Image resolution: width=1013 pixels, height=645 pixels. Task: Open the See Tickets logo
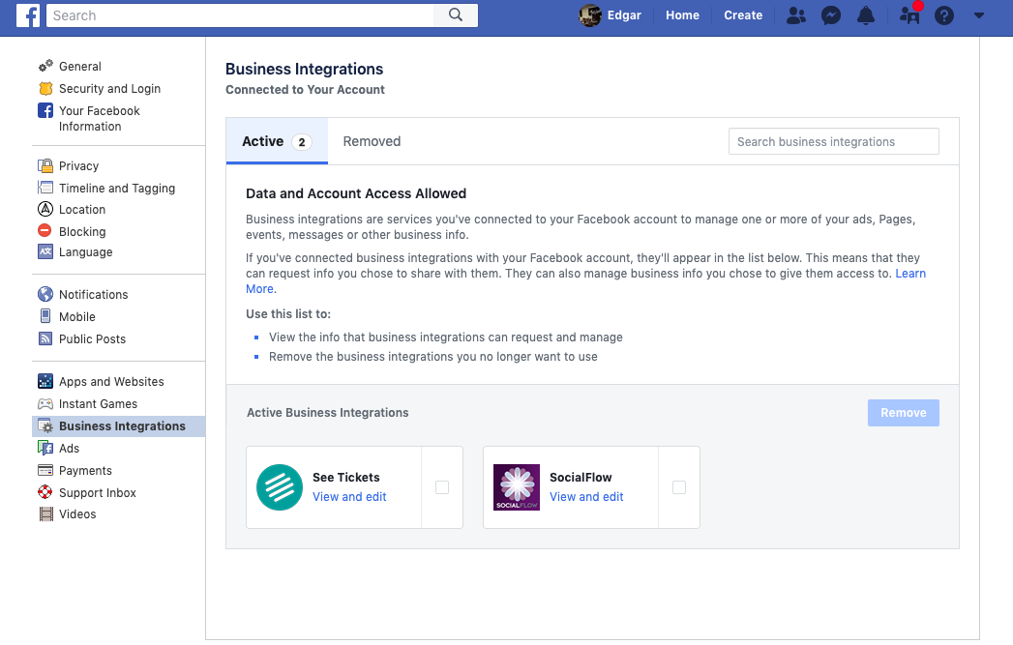coord(279,487)
